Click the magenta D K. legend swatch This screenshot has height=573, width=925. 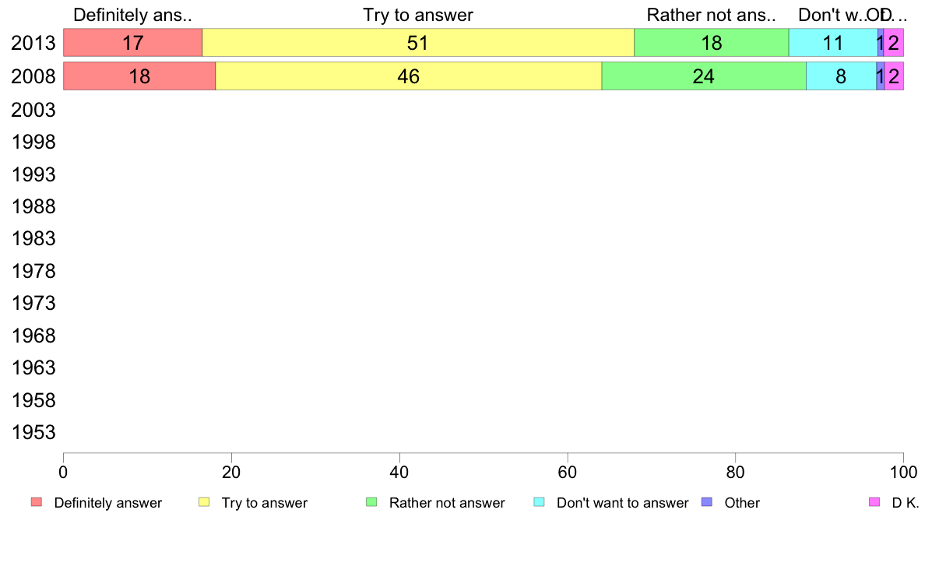[x=874, y=502]
